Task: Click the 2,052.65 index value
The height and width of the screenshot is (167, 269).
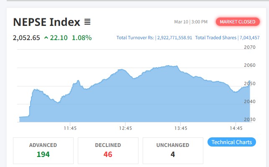Action: point(26,38)
